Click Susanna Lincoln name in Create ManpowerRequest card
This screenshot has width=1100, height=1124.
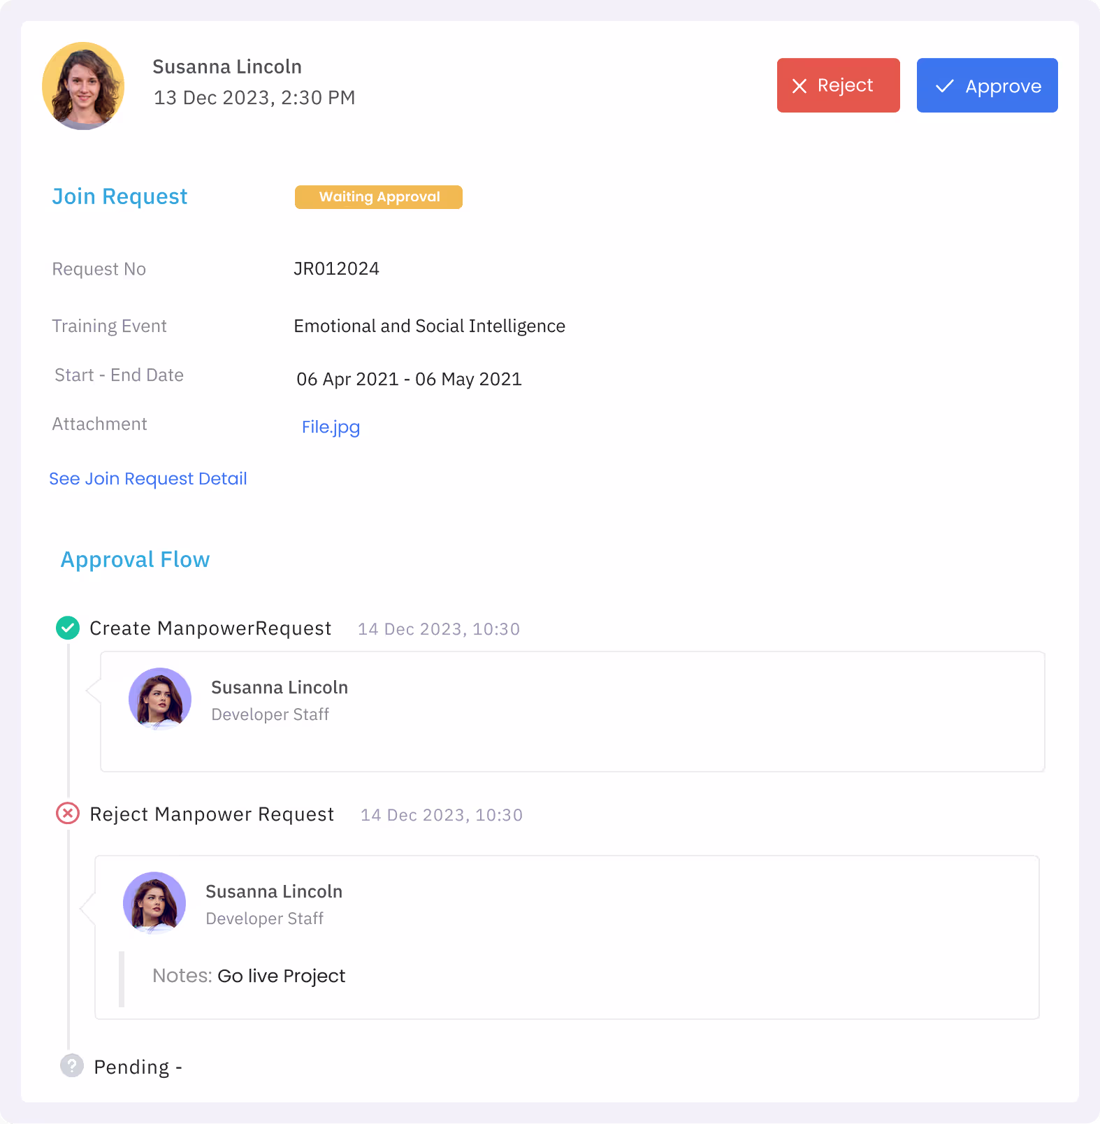pyautogui.click(x=280, y=688)
